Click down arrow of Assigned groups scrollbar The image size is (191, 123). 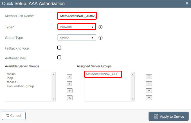(133, 99)
